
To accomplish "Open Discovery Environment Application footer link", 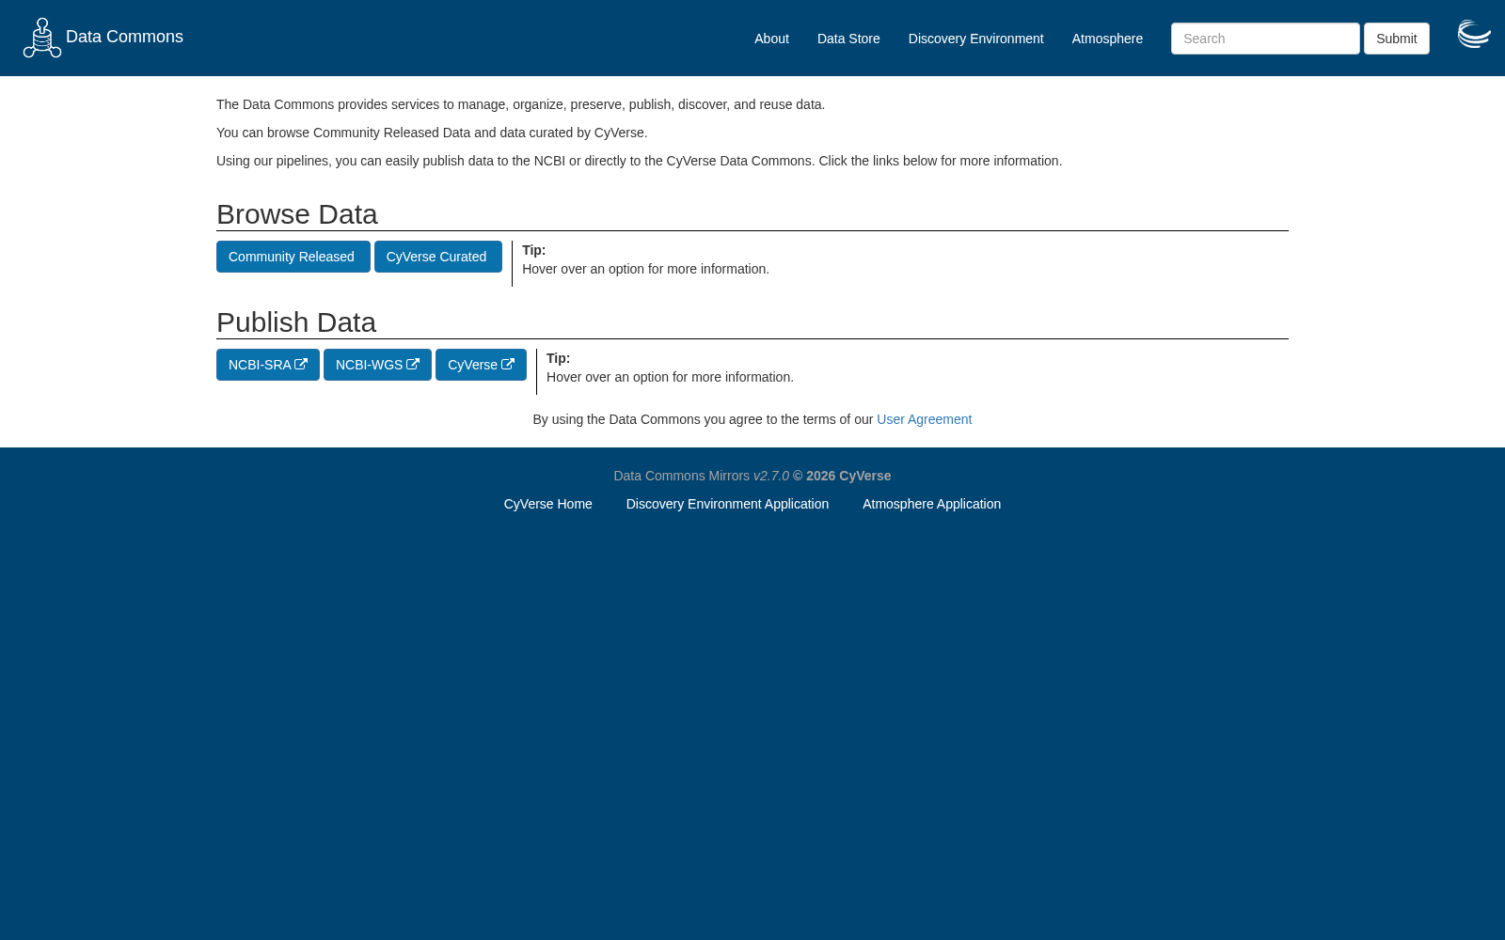I will (727, 504).
